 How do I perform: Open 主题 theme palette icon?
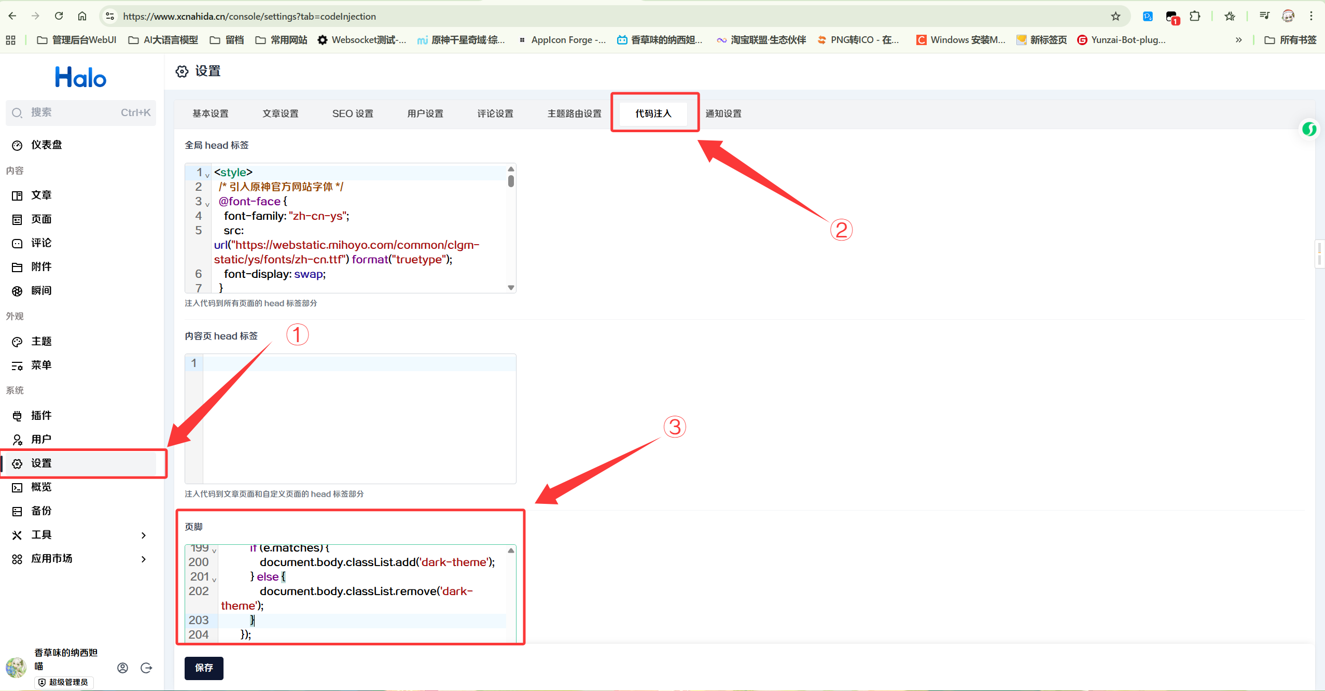[x=17, y=342]
